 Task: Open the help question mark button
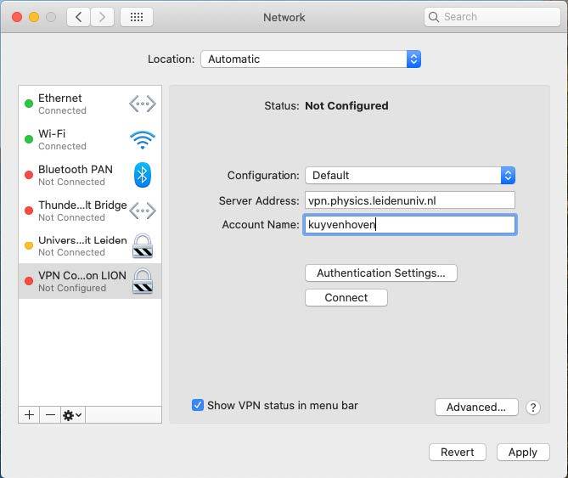point(533,408)
